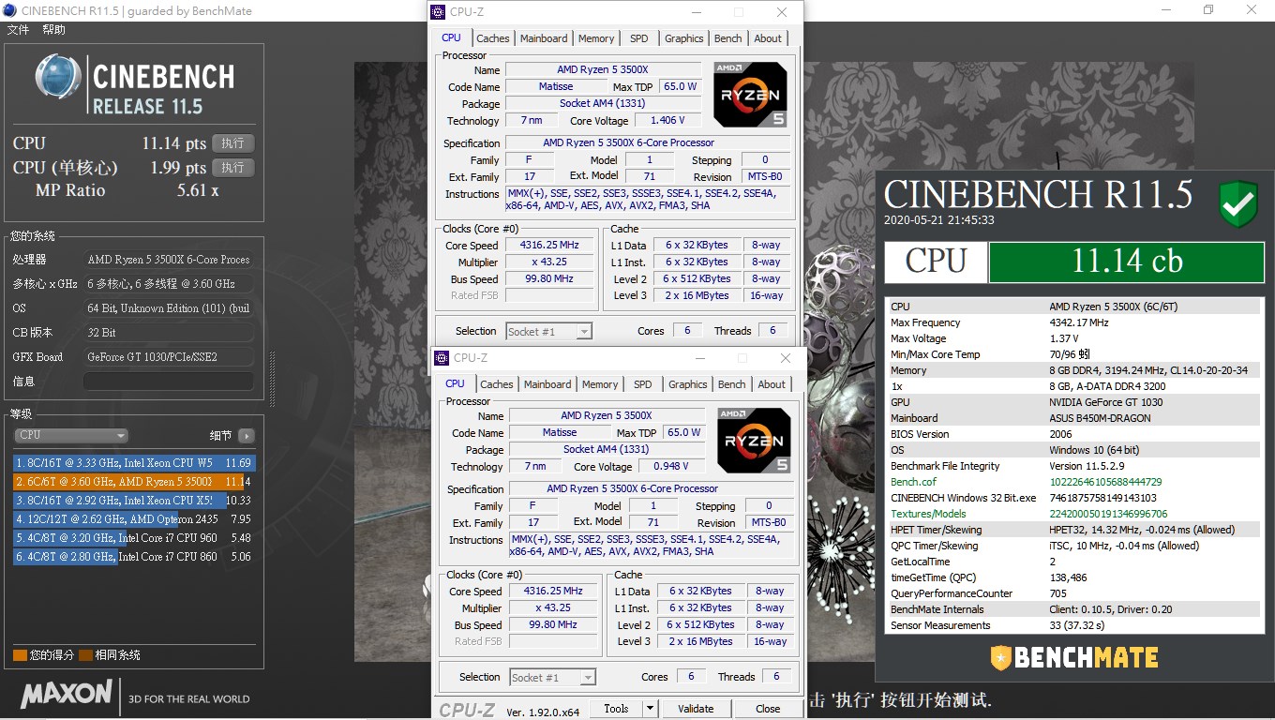Click the Validate button in CPU-Z
Viewport: 1275px width, 720px height.
point(696,709)
